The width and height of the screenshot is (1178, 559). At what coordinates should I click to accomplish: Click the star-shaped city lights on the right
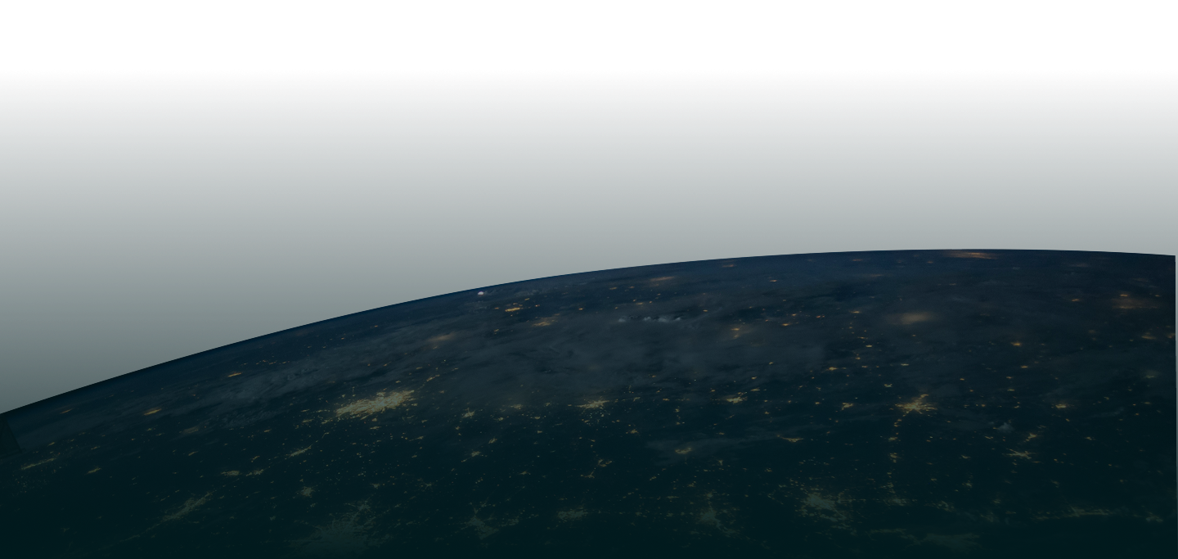pos(916,404)
